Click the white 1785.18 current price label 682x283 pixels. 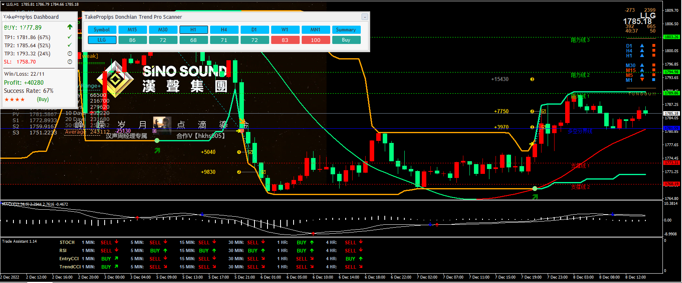coord(672,114)
